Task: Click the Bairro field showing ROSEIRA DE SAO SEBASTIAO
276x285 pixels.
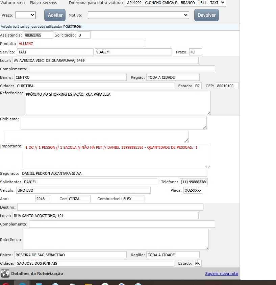Action: pyautogui.click(x=70, y=255)
